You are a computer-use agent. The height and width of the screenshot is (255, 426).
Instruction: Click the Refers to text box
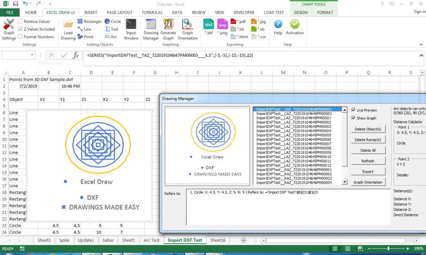tap(288, 207)
